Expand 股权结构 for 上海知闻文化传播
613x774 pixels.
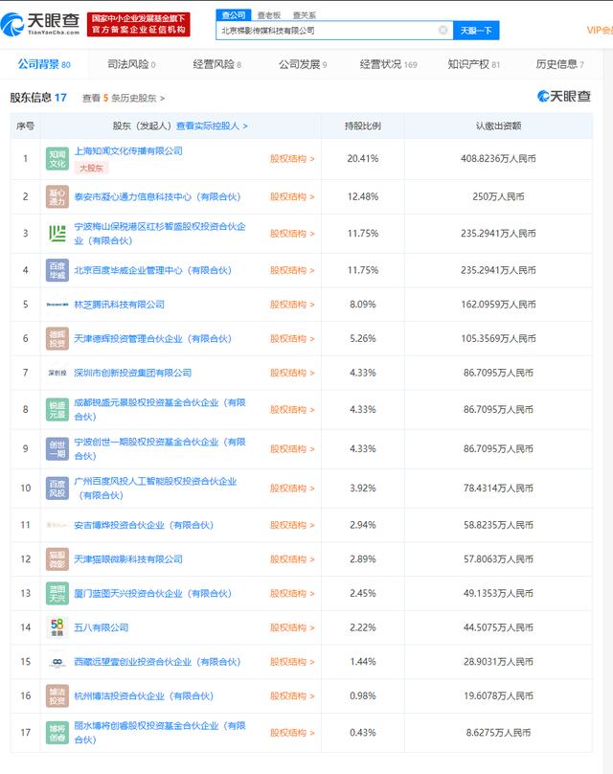click(x=292, y=159)
